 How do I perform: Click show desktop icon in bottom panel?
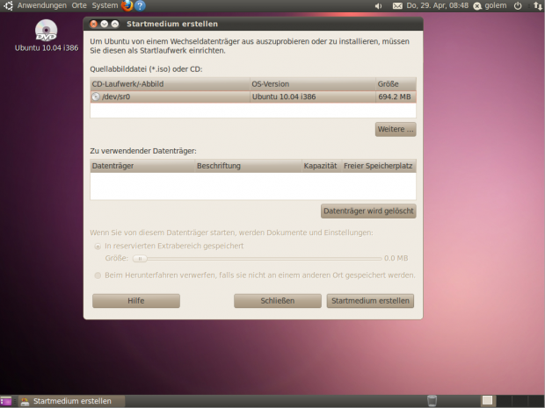point(6,401)
